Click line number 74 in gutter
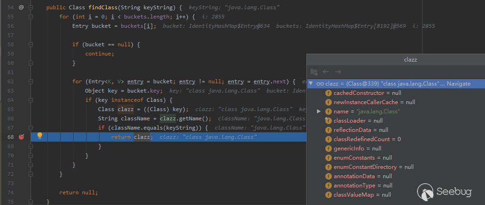Viewport: 485px width, 205px height. [11, 193]
